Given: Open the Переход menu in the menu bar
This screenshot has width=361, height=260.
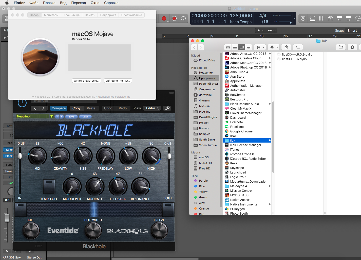Looking at the screenshot, I should coord(79,3).
